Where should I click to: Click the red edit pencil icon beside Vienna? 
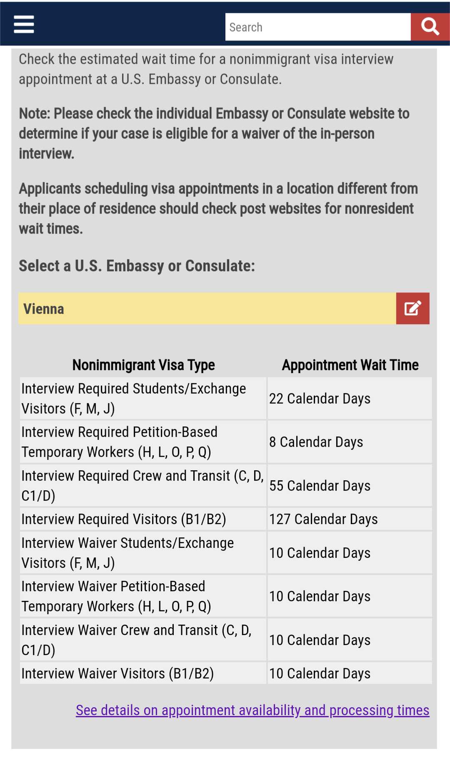pos(412,308)
